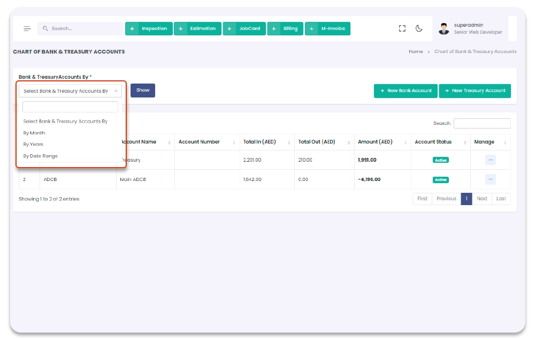
Task: Click plus icon on Inspection button
Action: (x=132, y=29)
